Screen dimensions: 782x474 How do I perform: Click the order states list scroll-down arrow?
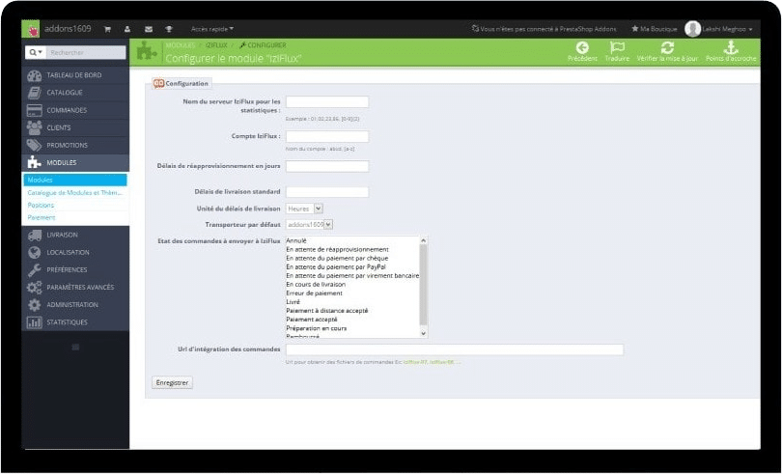coord(424,333)
